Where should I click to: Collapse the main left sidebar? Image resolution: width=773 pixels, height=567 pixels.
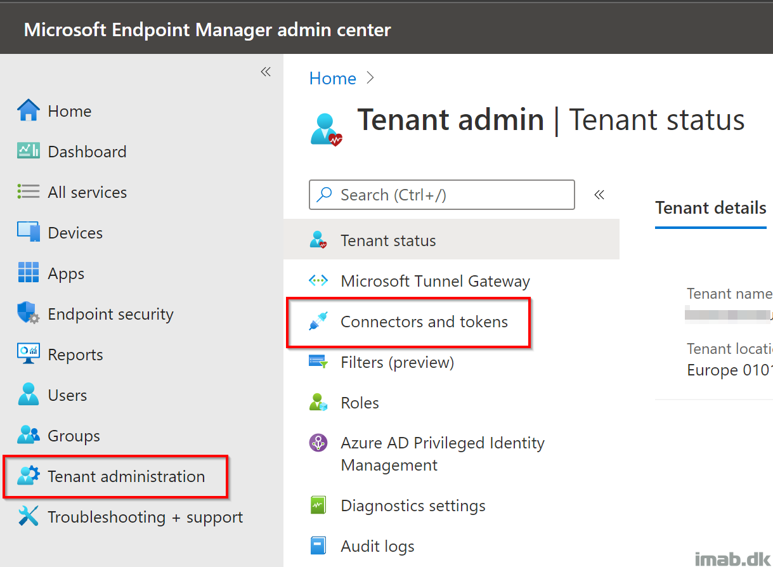point(266,72)
